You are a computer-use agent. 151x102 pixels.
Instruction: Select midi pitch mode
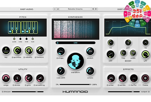(27, 39)
